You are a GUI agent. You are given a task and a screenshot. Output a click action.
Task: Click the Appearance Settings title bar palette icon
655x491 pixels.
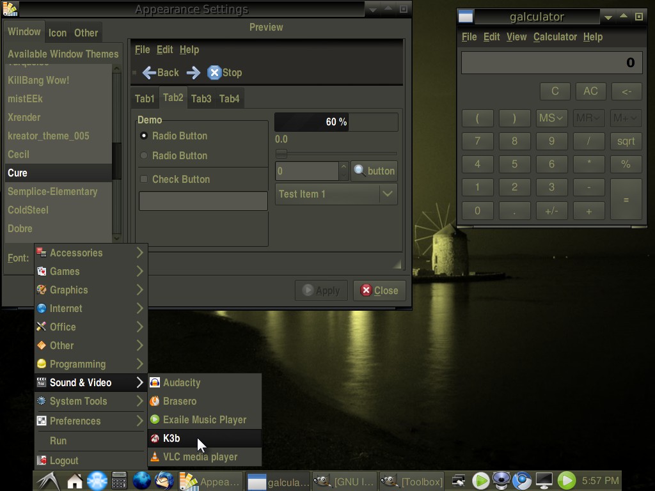(x=10, y=9)
